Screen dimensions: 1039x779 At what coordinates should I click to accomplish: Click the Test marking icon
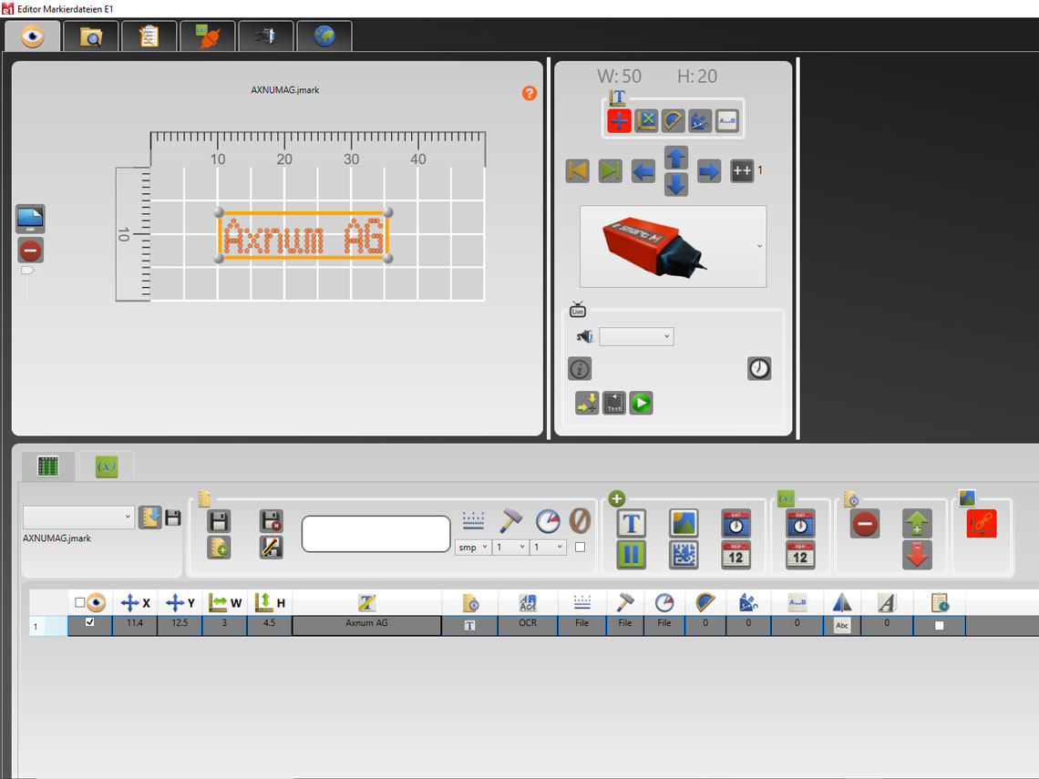coord(614,403)
